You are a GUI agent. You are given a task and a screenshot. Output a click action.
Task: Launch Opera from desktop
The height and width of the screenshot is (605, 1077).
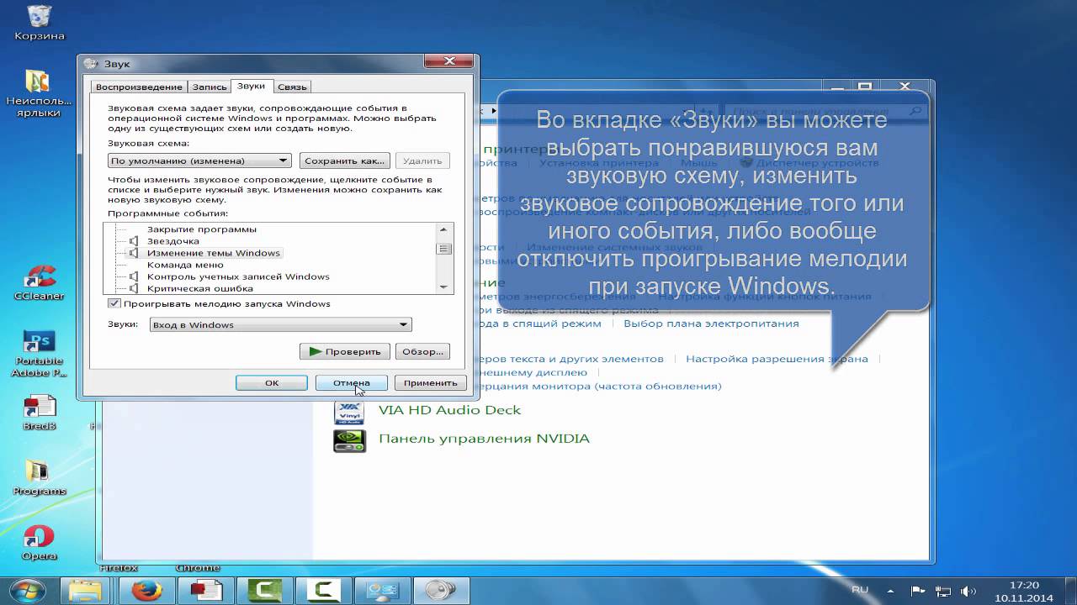[39, 543]
